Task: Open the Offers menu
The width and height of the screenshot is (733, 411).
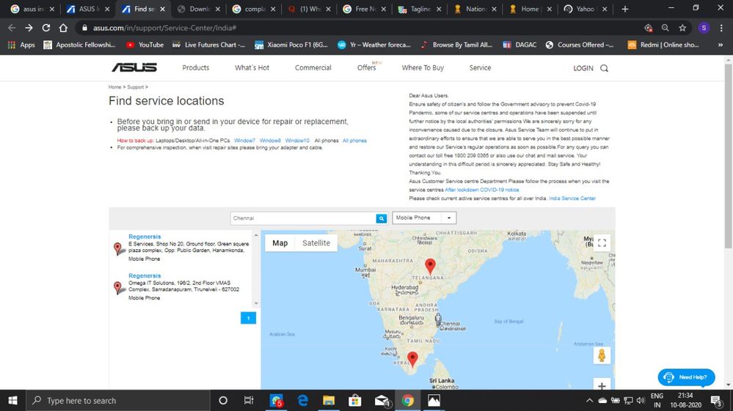Action: [367, 67]
